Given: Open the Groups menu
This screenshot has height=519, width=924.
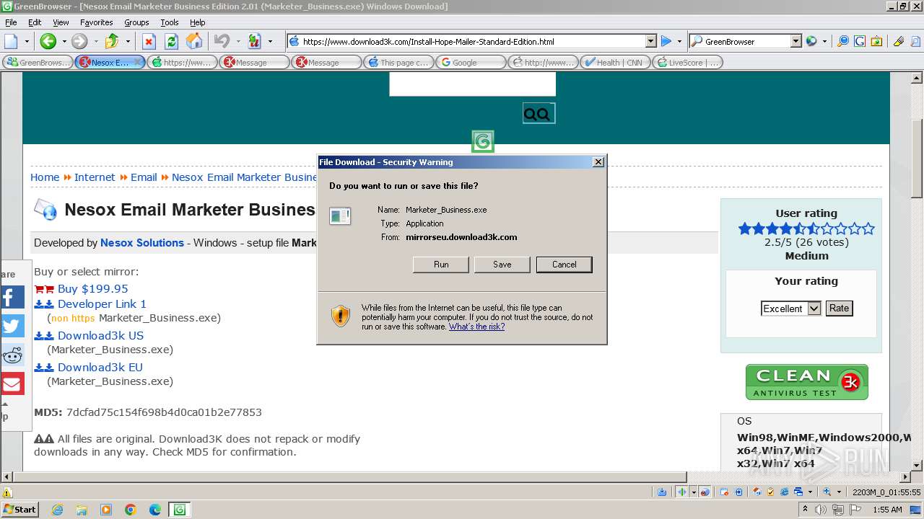Looking at the screenshot, I should [x=136, y=22].
